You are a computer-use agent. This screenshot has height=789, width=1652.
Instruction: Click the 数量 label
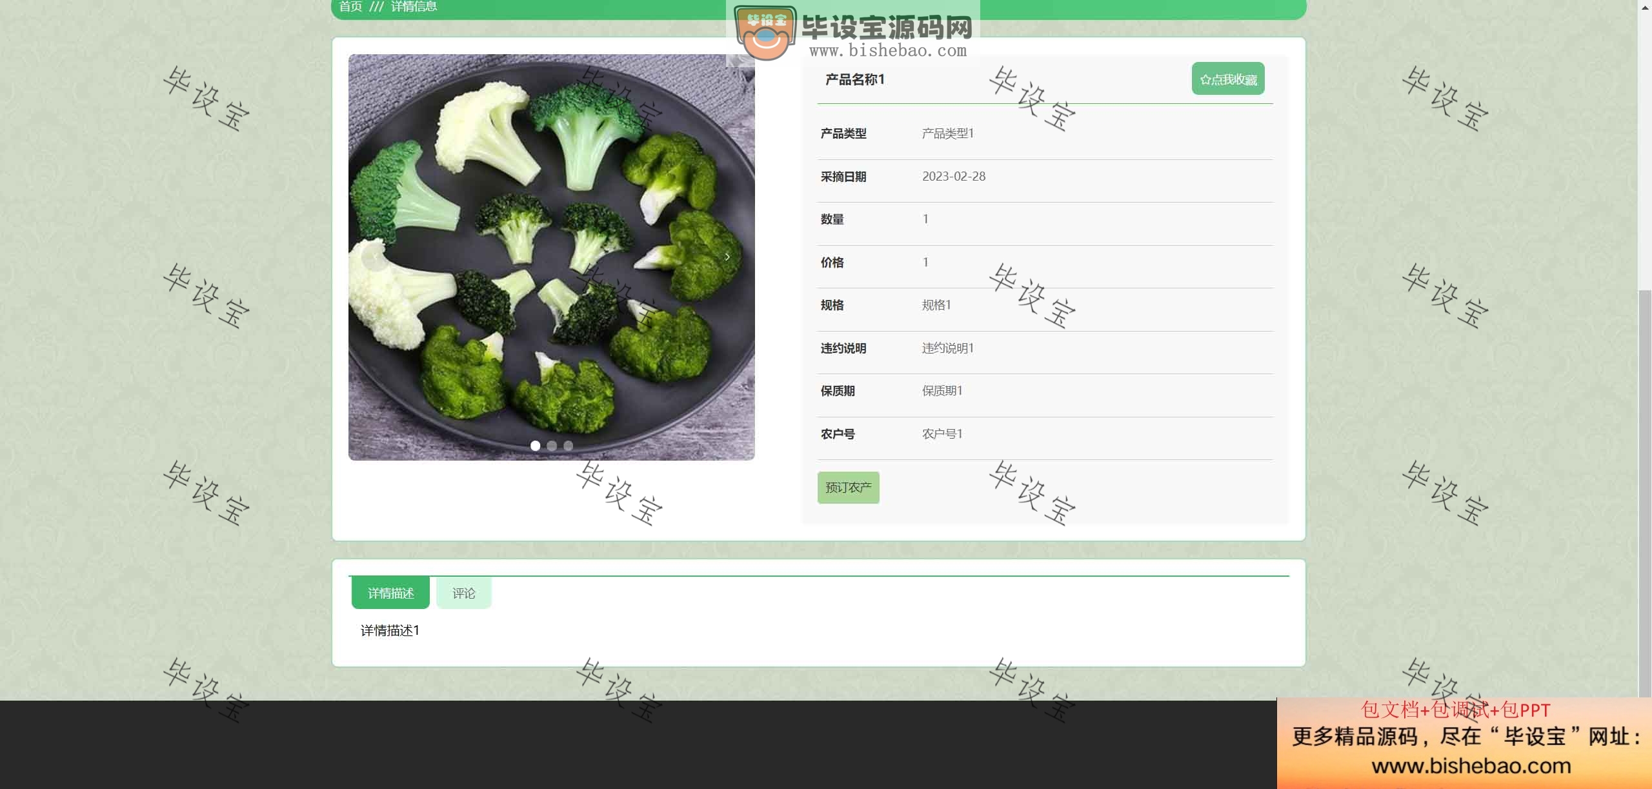[x=832, y=219]
